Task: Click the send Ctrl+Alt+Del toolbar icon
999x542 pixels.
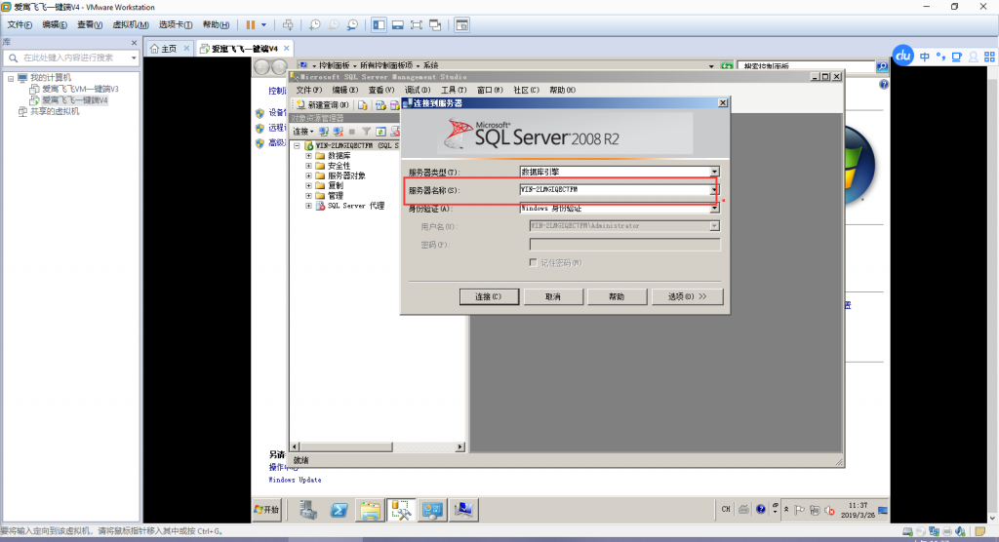Action: (288, 24)
